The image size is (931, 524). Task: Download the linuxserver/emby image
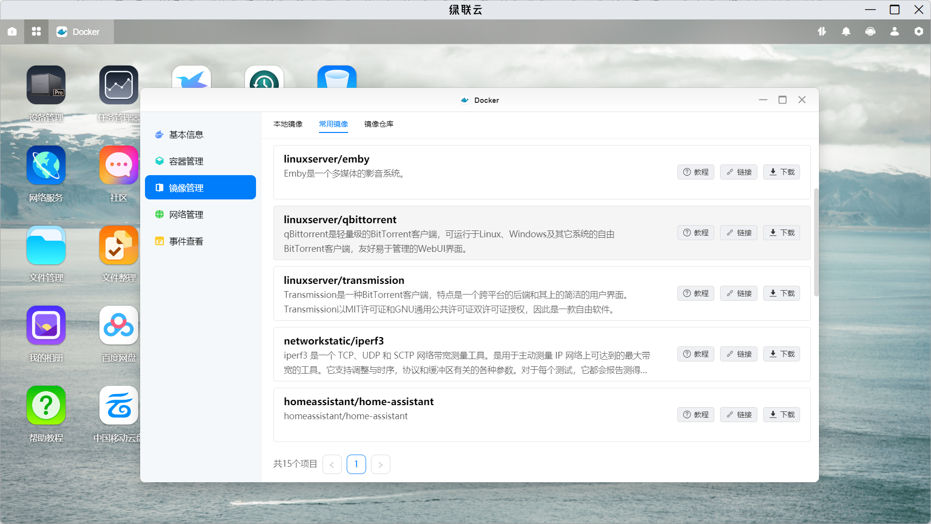pyautogui.click(x=782, y=172)
